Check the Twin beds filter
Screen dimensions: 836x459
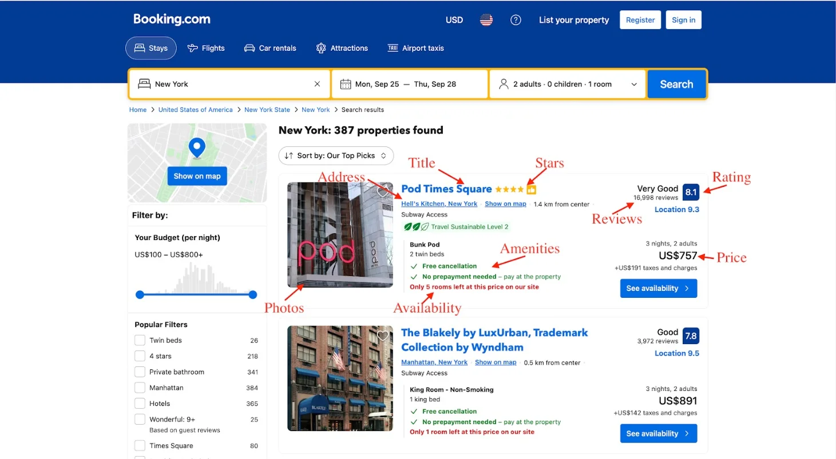coord(140,340)
